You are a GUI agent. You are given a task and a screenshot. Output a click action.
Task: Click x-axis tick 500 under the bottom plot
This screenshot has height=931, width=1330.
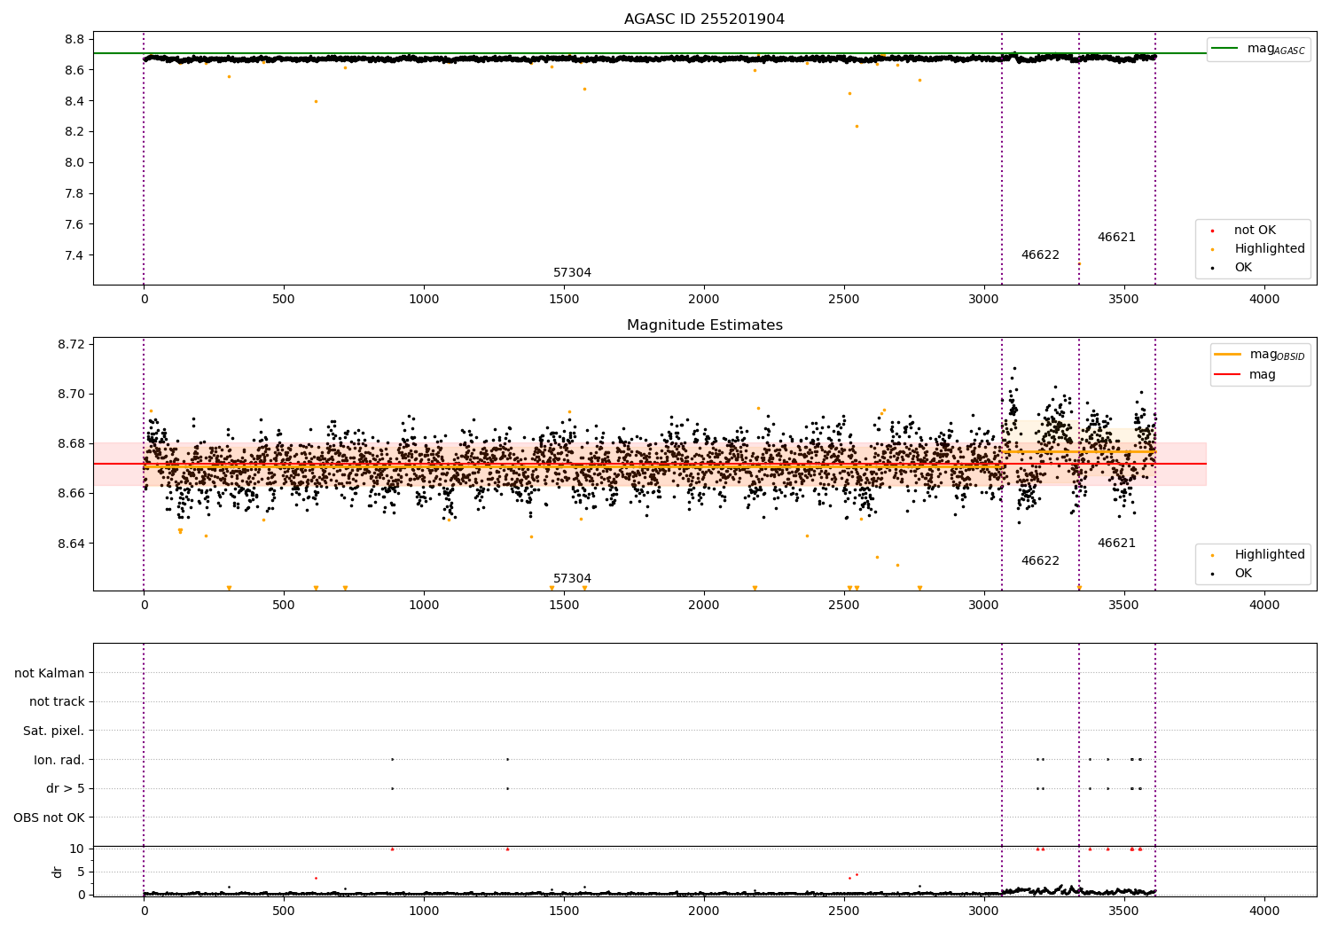coord(284,911)
